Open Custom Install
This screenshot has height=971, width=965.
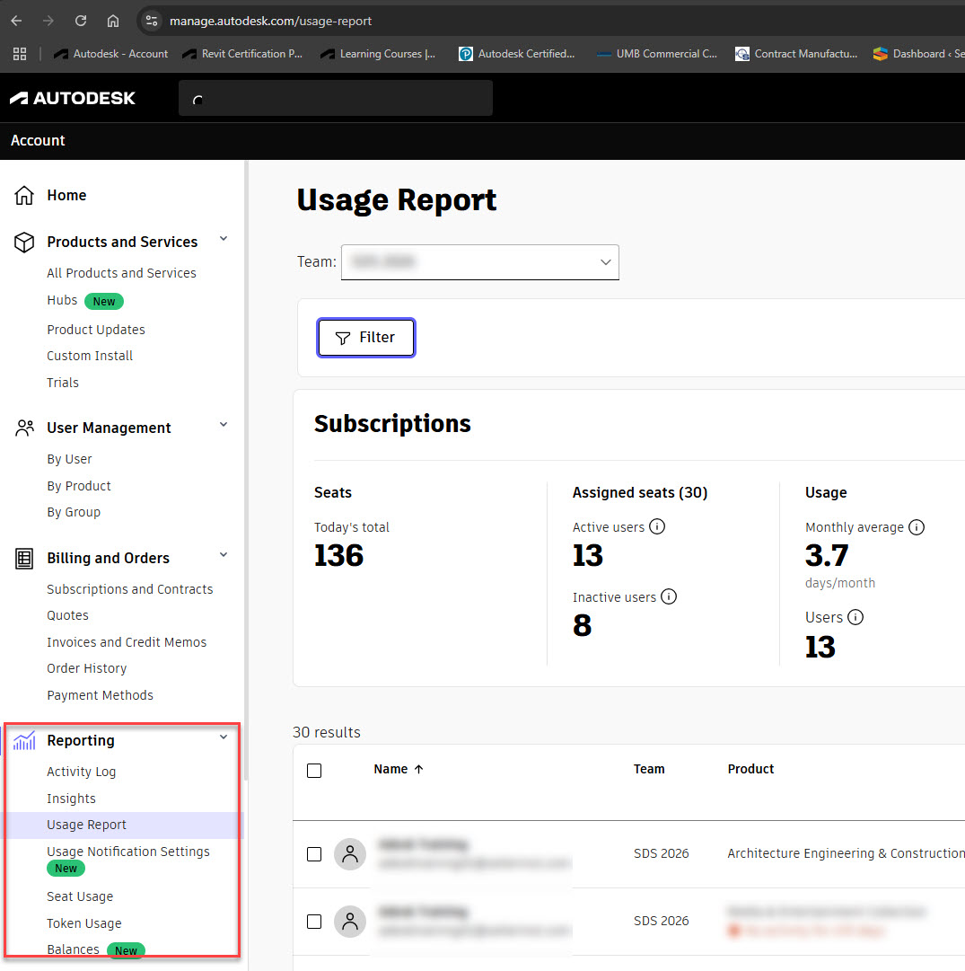click(x=90, y=356)
